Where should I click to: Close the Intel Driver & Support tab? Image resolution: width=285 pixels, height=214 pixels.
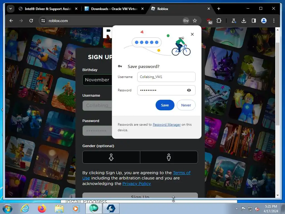76,9
